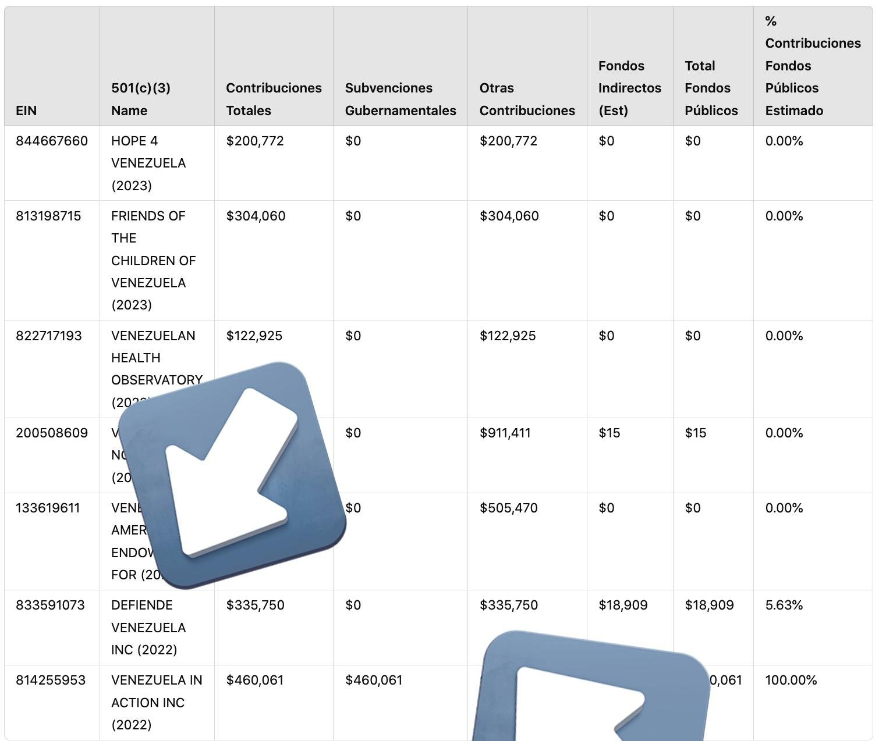
Task: Click the 0.00% cell in the 133619611 row
Action: [x=784, y=508]
